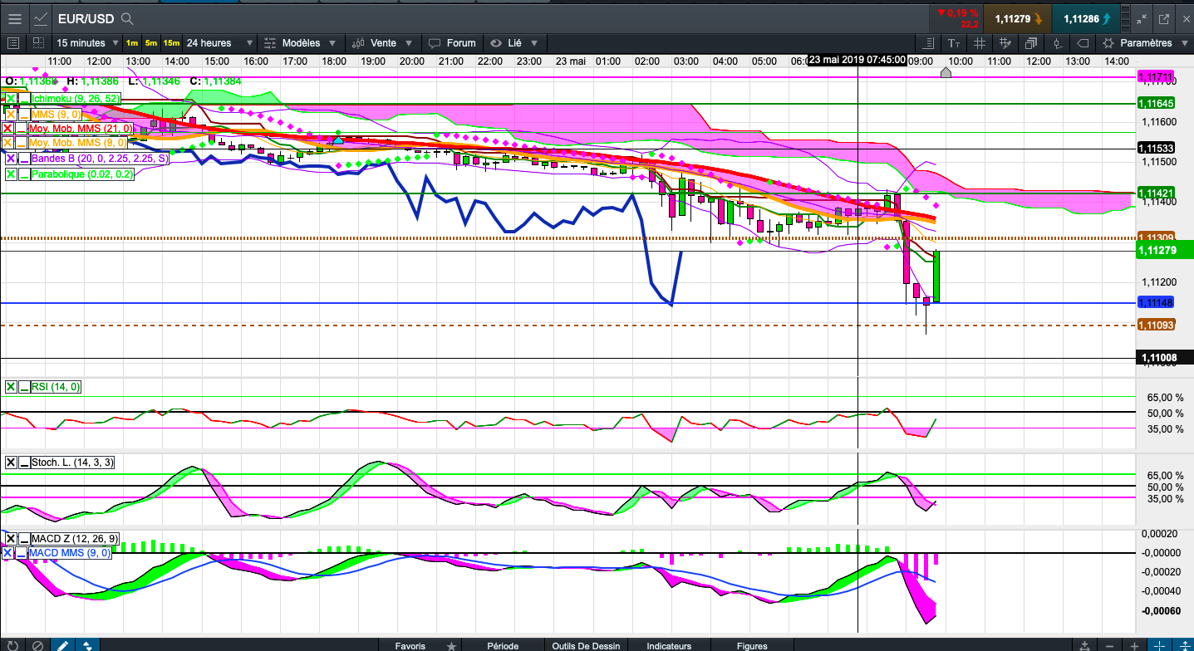Click the chart type line icon
This screenshot has height=651, width=1194.
40,17
